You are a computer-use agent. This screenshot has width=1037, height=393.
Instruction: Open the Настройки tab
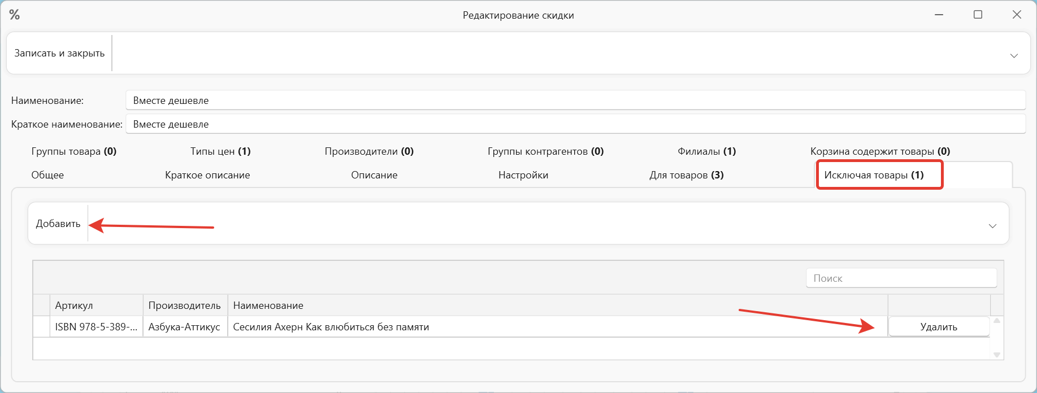pyautogui.click(x=523, y=175)
